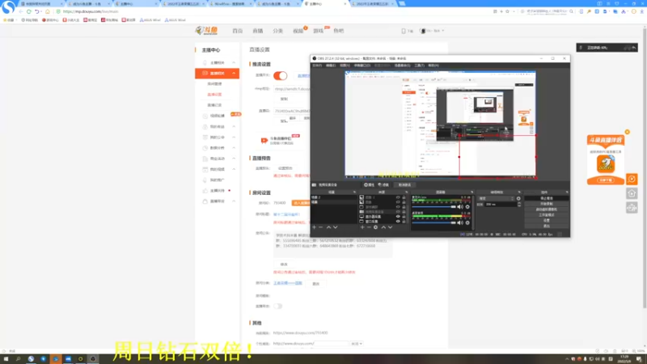Screen dimensions: 647x364
Task: Click the Douyu logo in site header
Action: [x=207, y=31]
